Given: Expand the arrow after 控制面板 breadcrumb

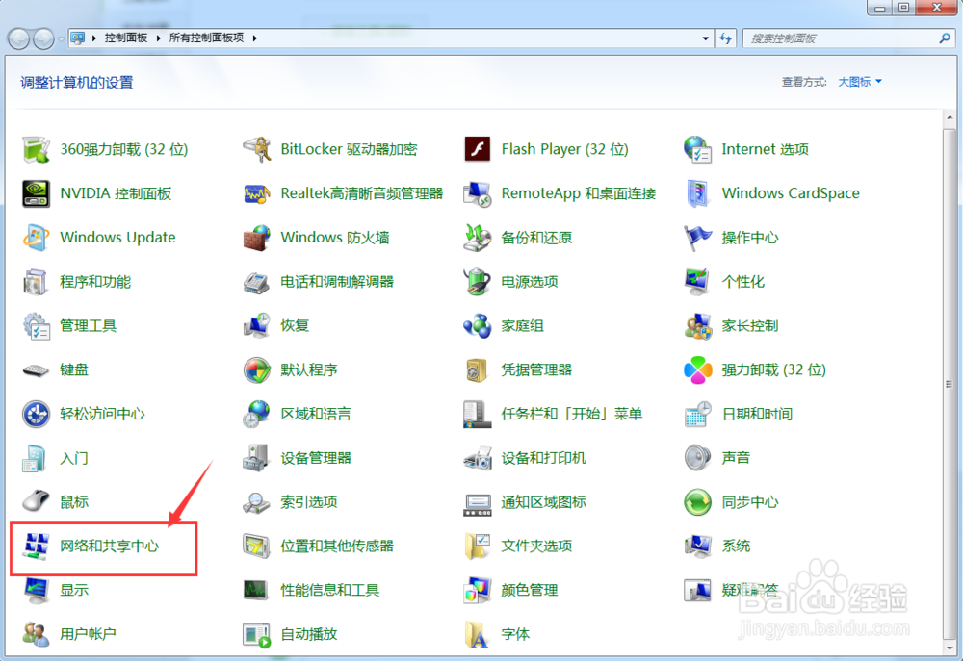Looking at the screenshot, I should point(159,38).
